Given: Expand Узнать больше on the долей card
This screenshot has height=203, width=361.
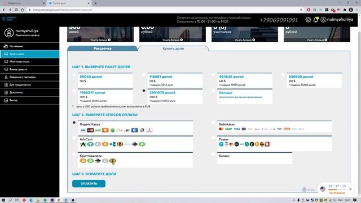Looking at the screenshot, I should coord(100,40).
